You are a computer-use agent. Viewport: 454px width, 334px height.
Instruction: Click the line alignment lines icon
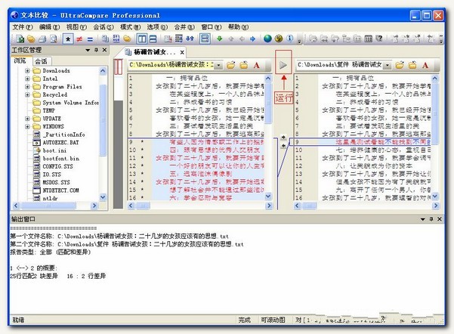[179, 39]
